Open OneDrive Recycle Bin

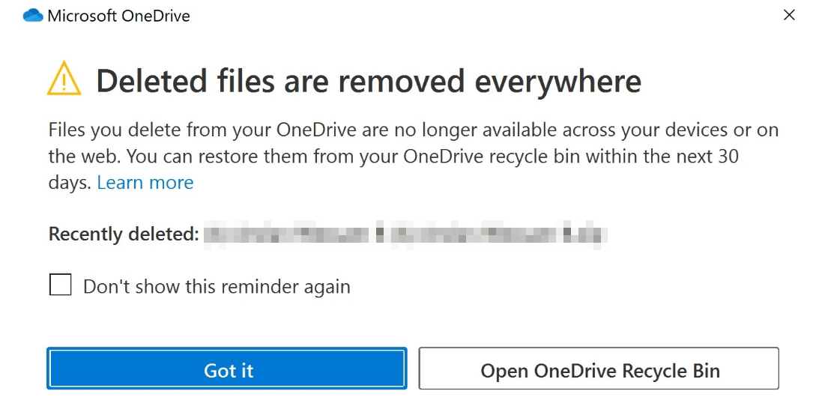pyautogui.click(x=599, y=369)
